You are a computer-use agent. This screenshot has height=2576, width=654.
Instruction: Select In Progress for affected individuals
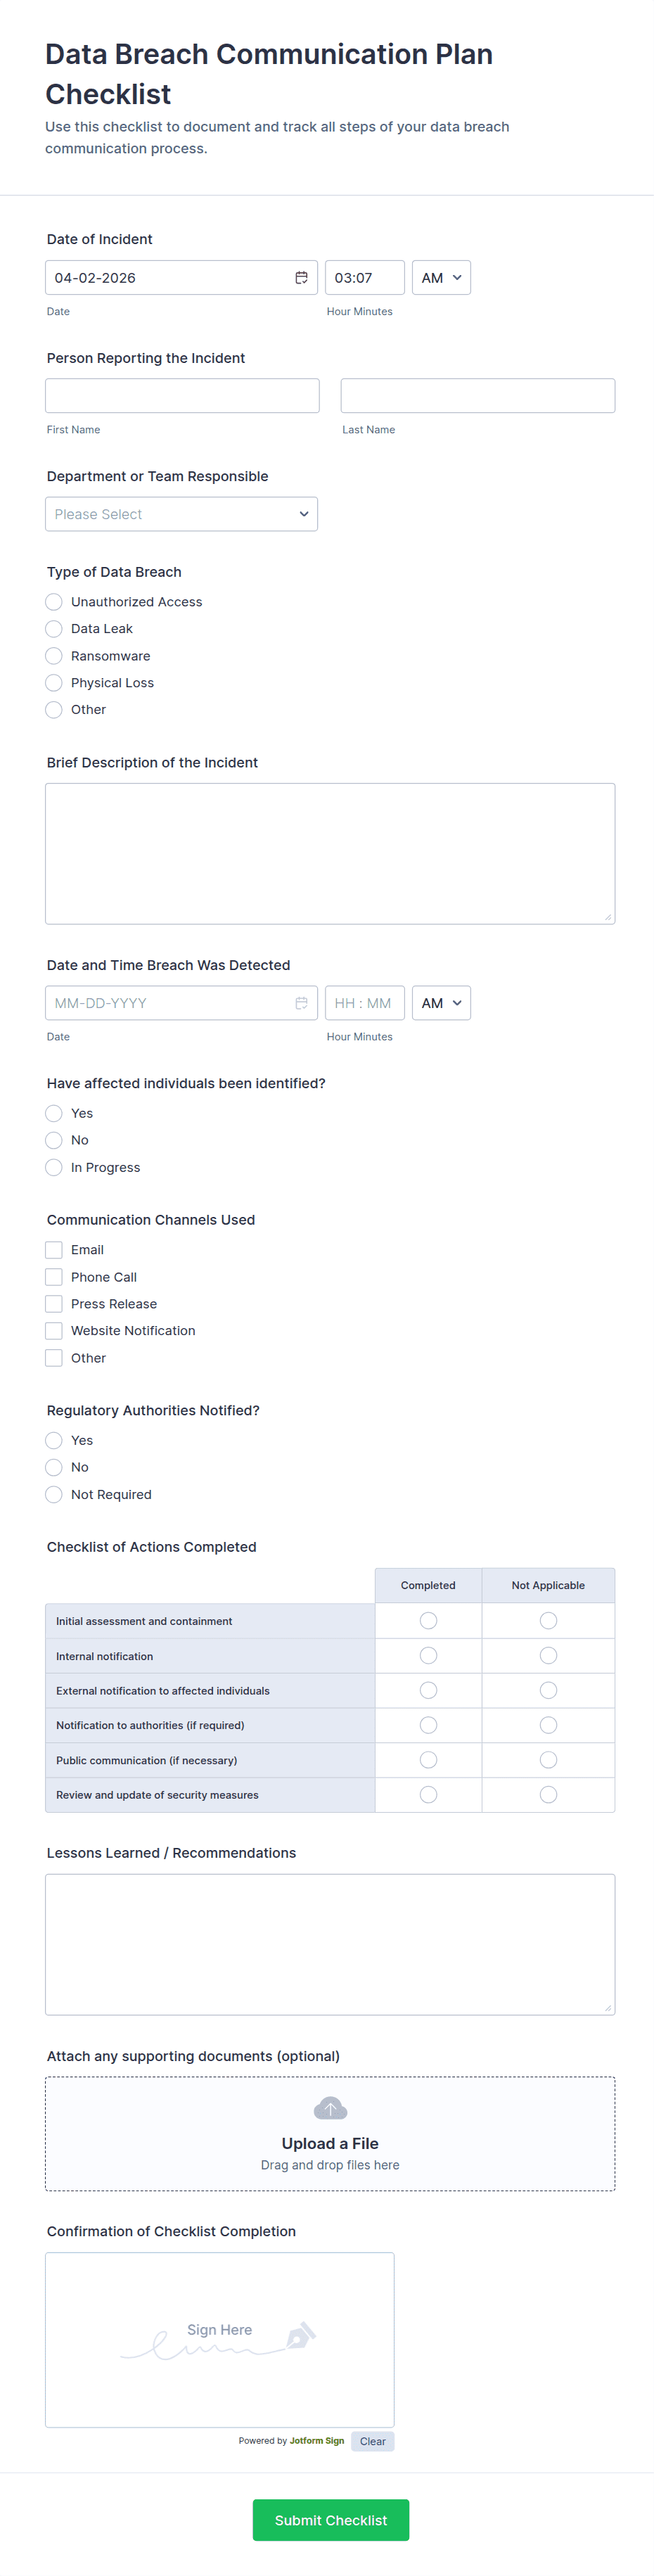(54, 1167)
